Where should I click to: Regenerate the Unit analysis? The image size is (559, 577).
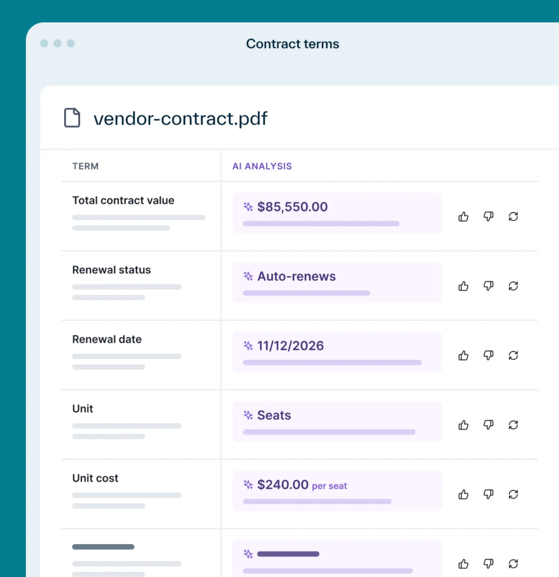pos(513,425)
